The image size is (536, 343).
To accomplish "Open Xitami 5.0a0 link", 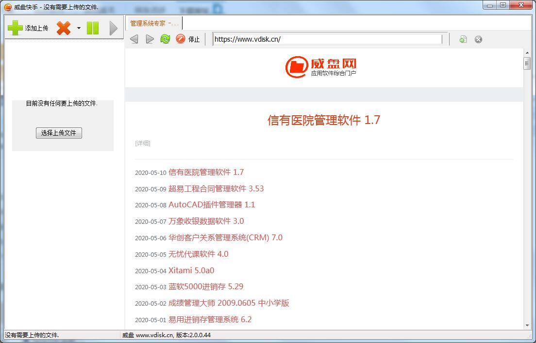I will [x=191, y=270].
